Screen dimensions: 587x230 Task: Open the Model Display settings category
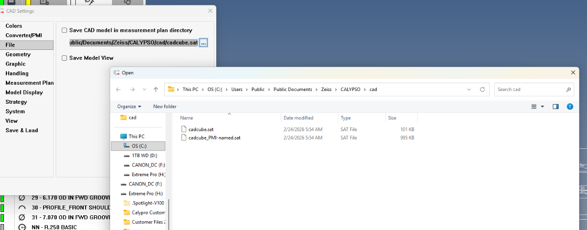click(24, 92)
